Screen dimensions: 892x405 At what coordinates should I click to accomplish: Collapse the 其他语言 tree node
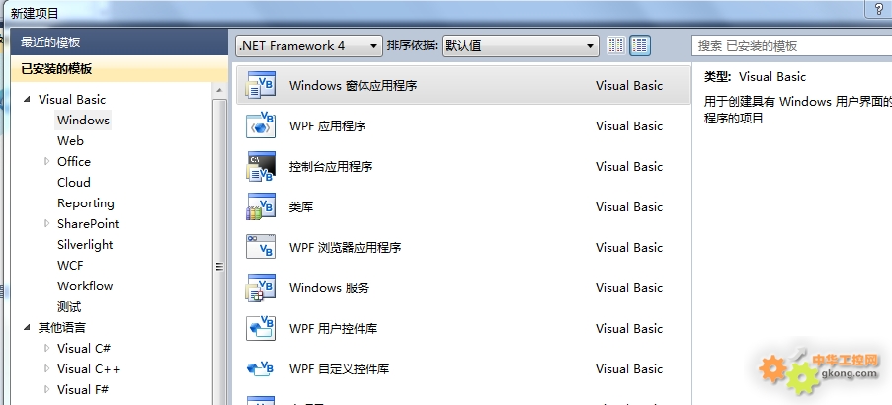point(28,328)
